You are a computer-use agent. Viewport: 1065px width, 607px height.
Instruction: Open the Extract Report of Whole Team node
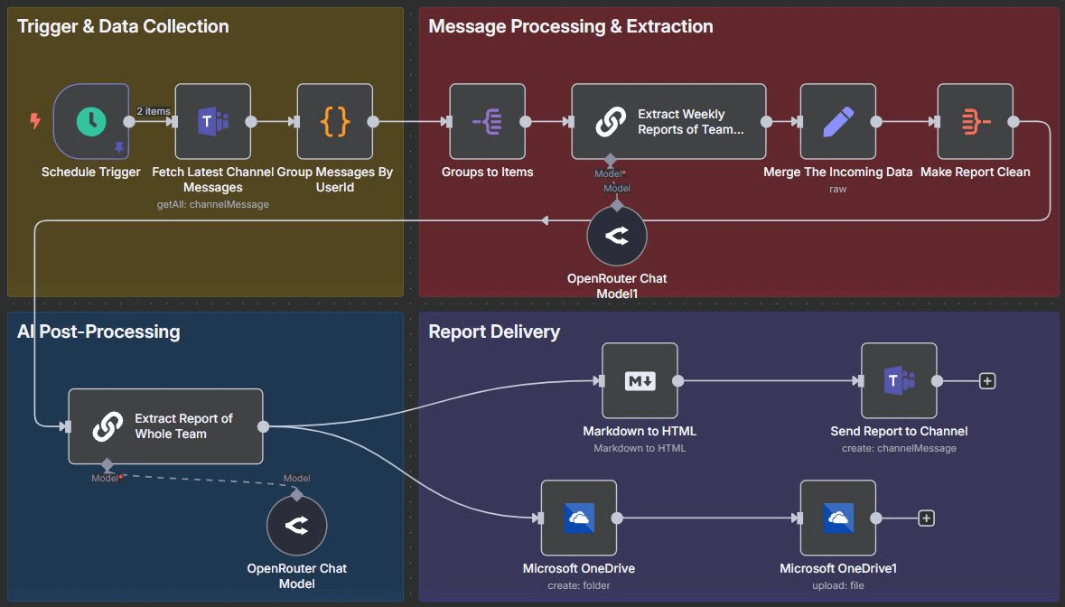pyautogui.click(x=165, y=426)
